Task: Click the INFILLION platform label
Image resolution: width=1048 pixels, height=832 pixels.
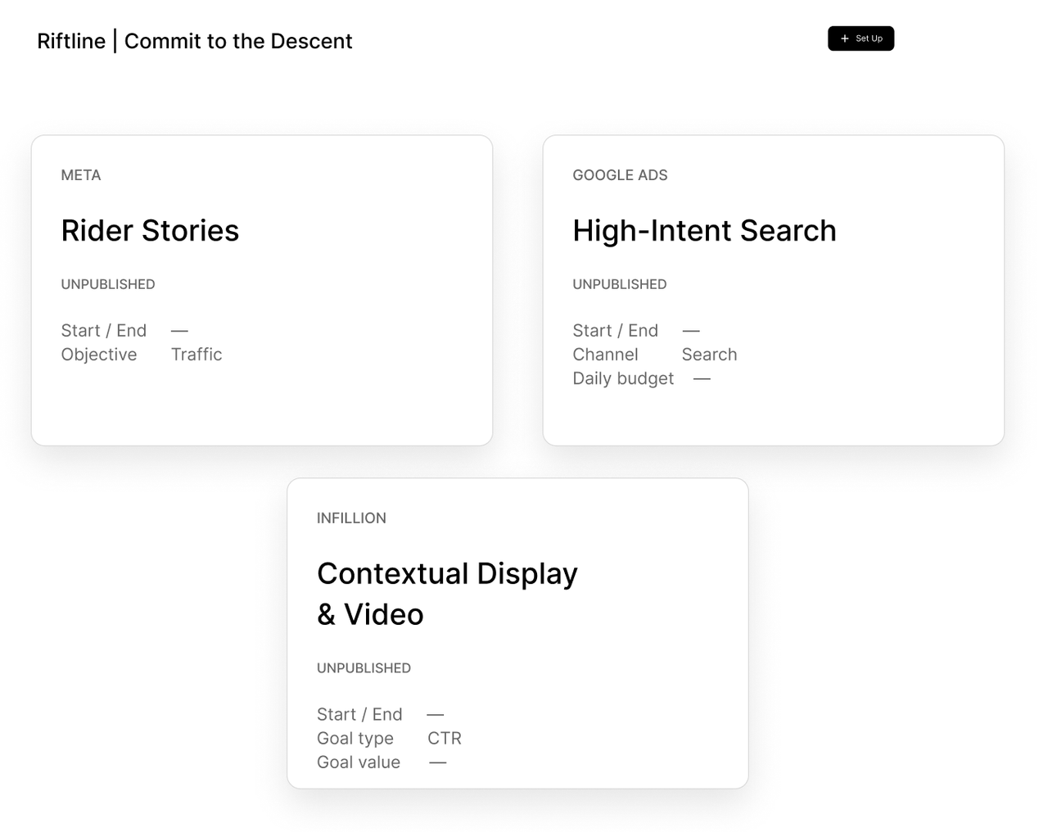Action: (x=351, y=518)
